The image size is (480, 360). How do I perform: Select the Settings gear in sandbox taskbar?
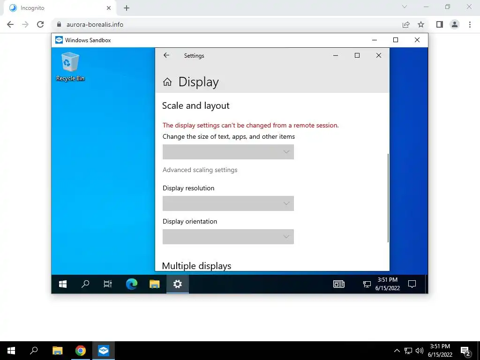(178, 284)
